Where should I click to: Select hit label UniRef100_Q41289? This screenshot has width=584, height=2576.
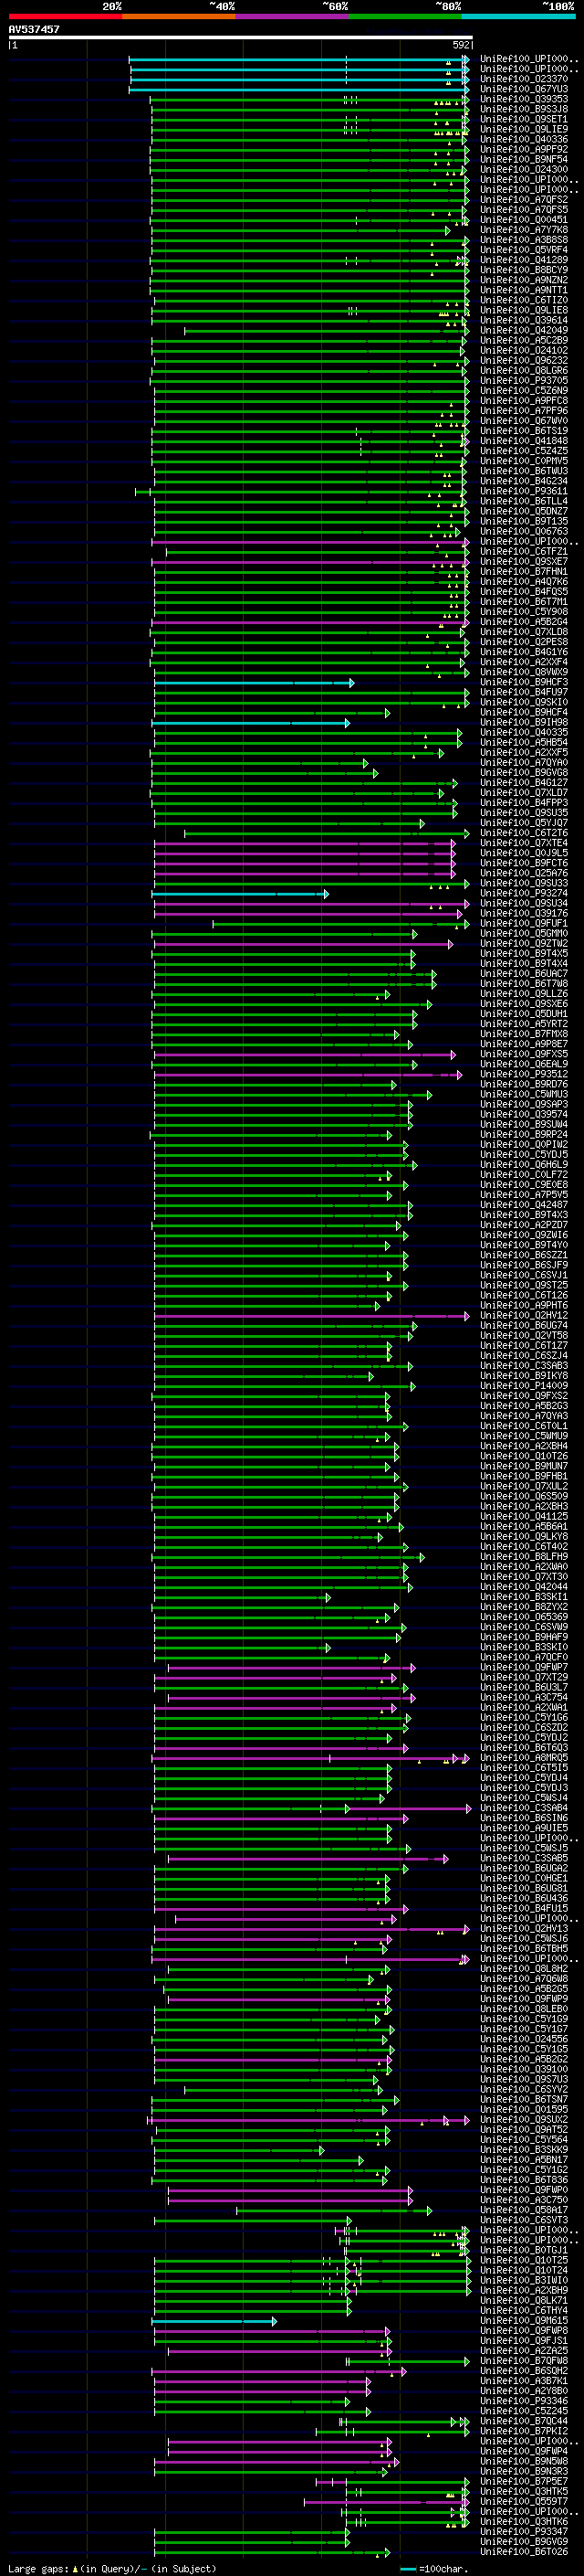point(524,260)
